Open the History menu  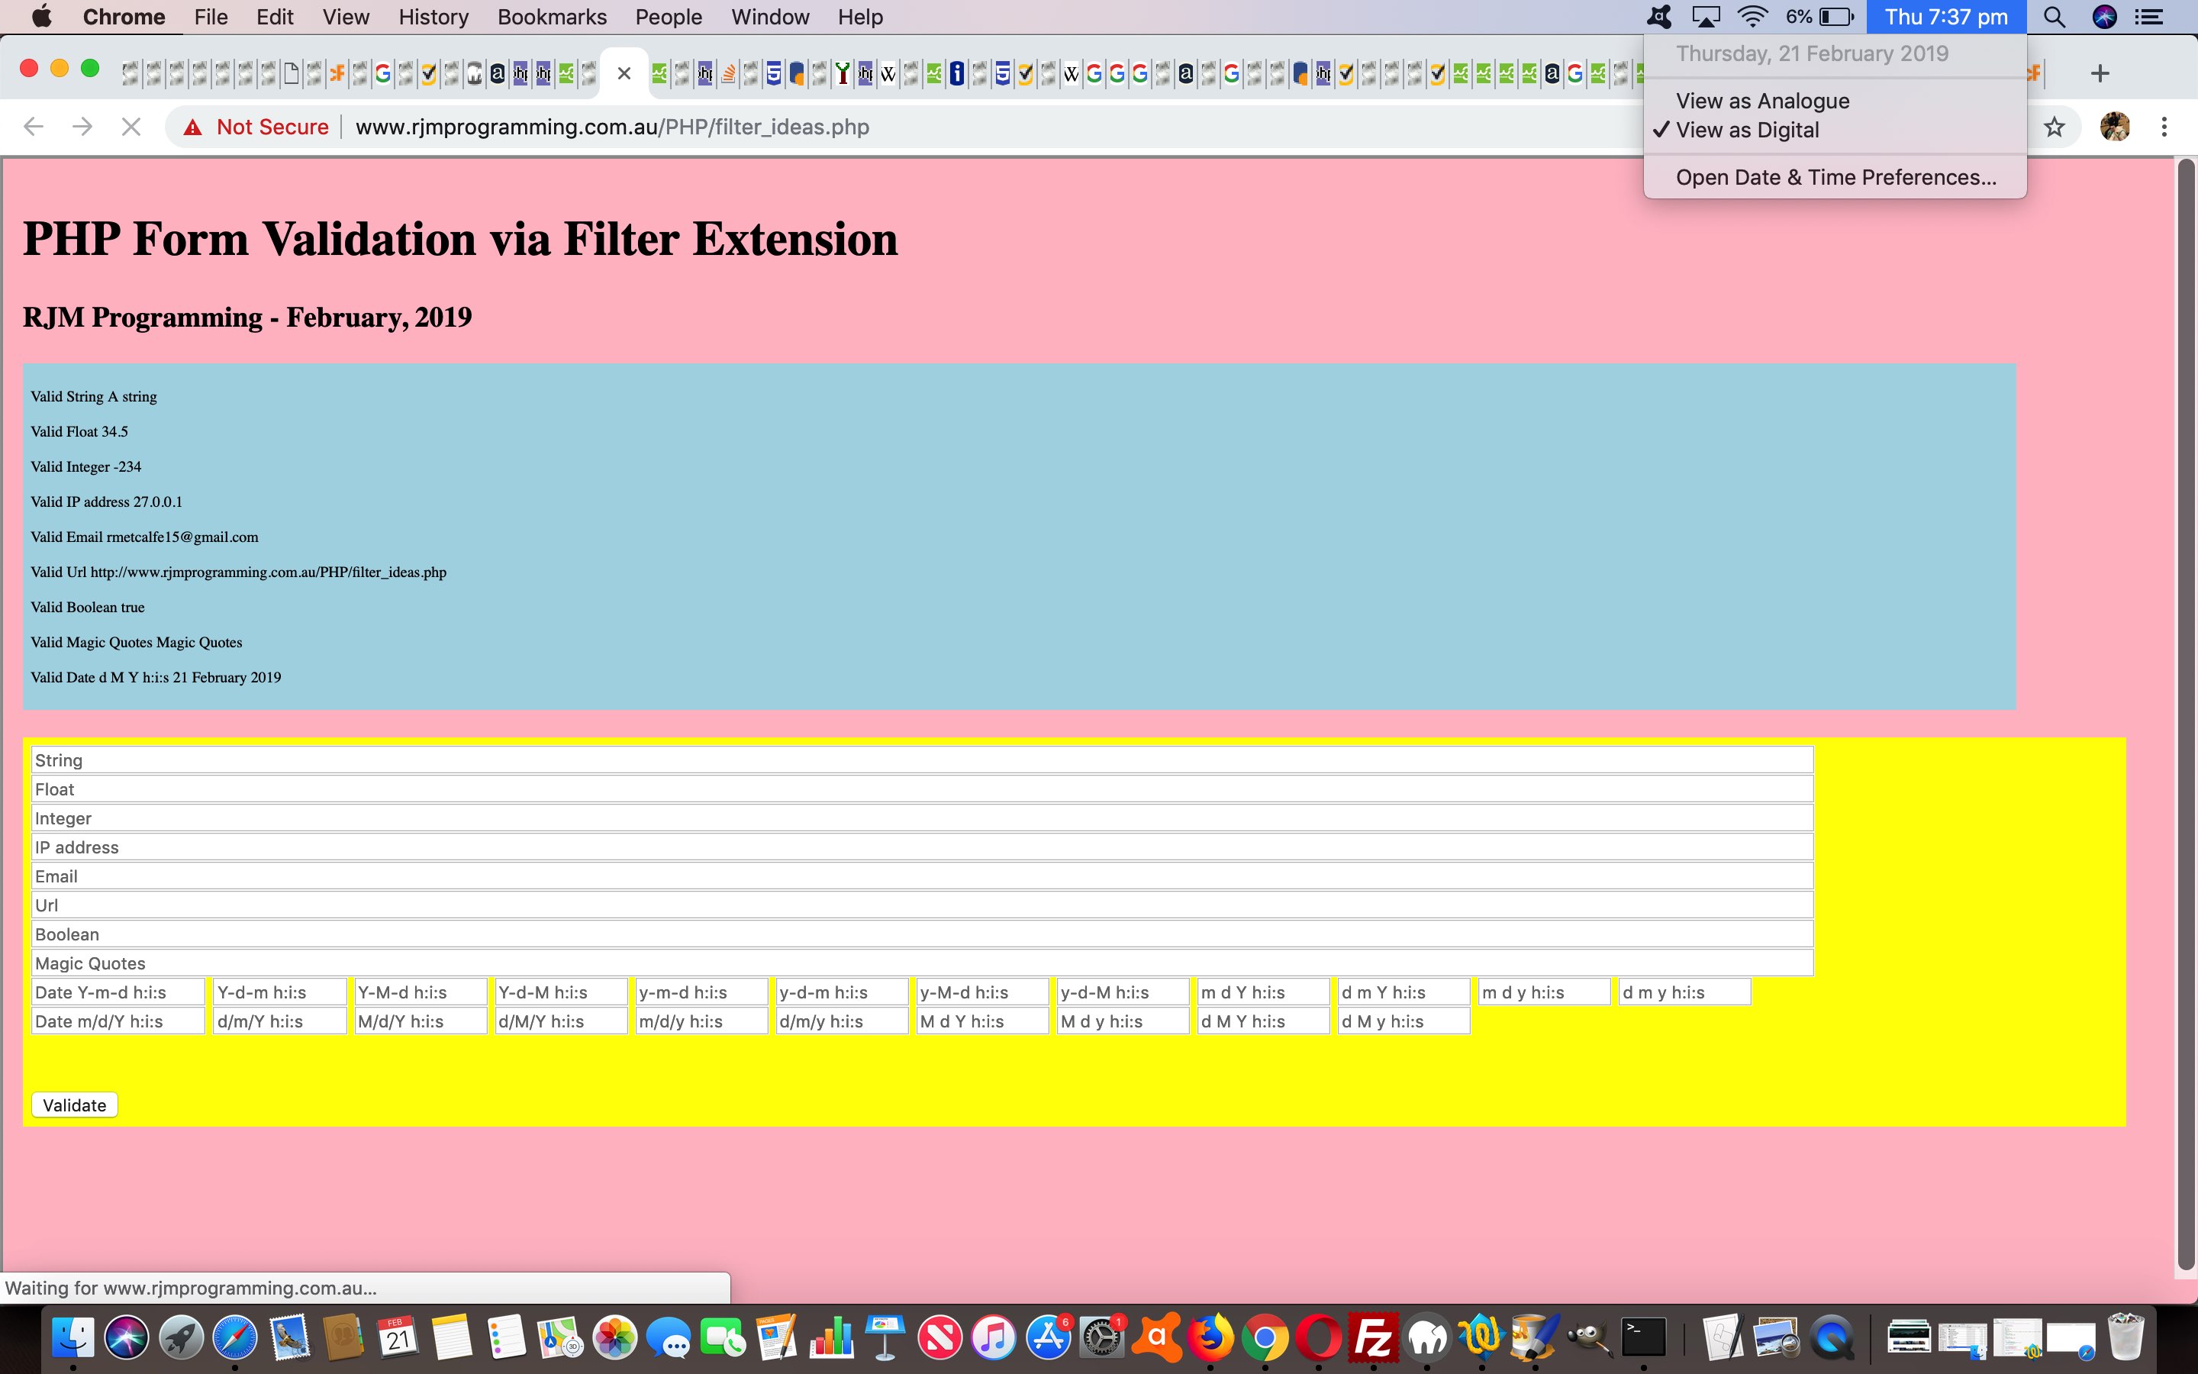coord(433,18)
